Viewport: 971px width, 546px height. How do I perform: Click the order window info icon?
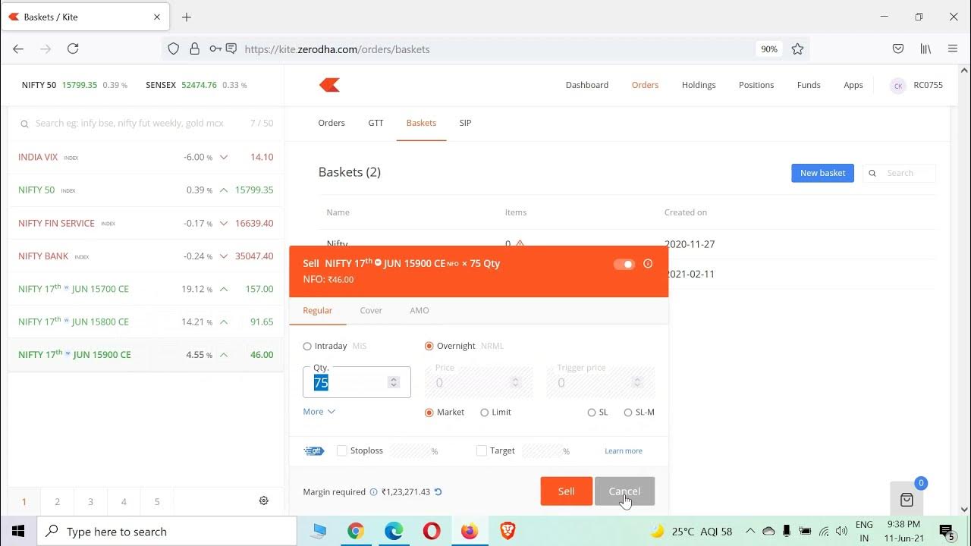pos(648,264)
